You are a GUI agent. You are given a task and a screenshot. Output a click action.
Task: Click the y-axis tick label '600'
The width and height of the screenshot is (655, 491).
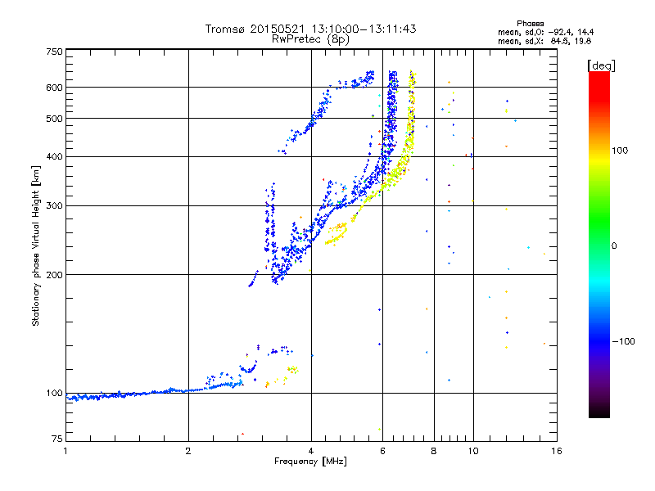coord(54,88)
